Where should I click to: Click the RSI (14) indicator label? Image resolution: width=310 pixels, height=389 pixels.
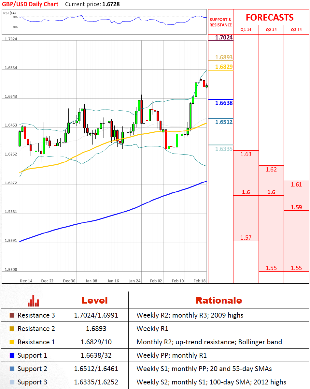(x=9, y=13)
